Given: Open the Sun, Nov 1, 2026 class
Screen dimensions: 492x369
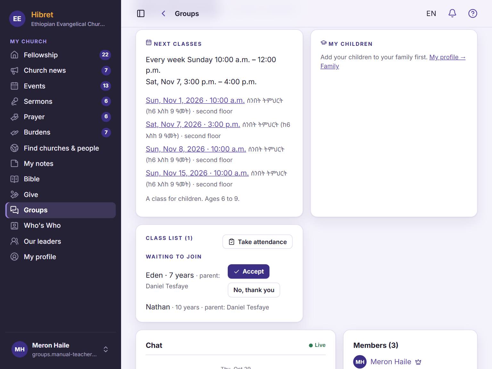Looking at the screenshot, I should [x=195, y=100].
